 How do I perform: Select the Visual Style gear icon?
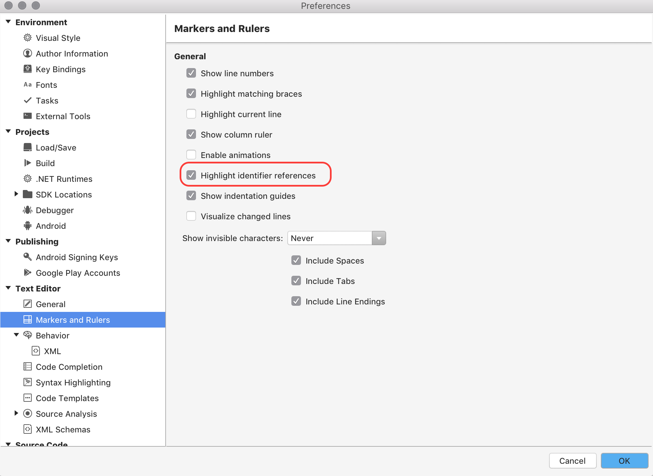click(27, 38)
